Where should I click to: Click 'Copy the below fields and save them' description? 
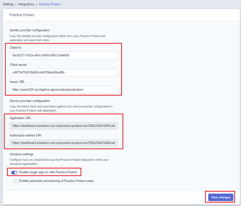[x=61, y=108]
